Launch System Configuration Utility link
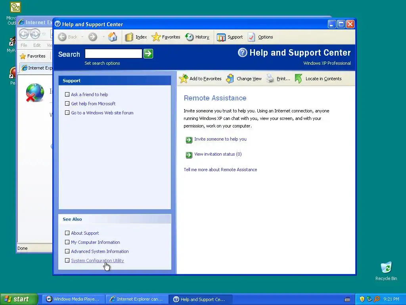This screenshot has height=305, width=406. tap(98, 261)
